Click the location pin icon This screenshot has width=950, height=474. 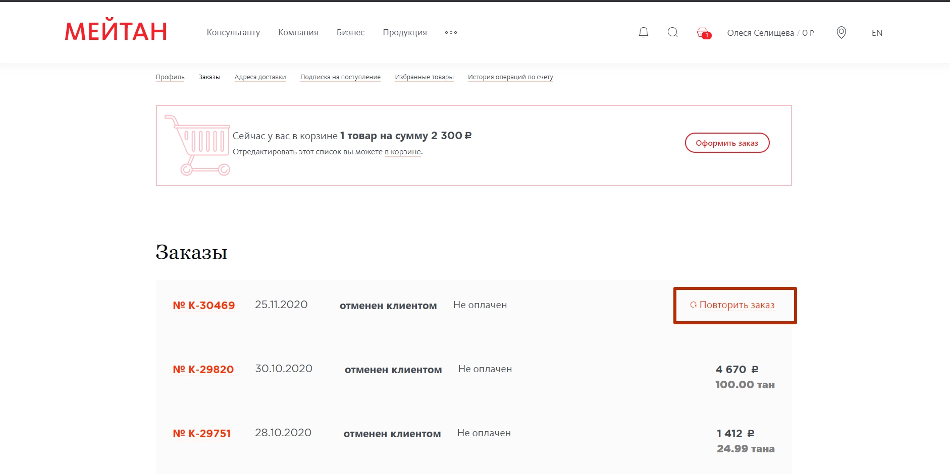(x=841, y=33)
